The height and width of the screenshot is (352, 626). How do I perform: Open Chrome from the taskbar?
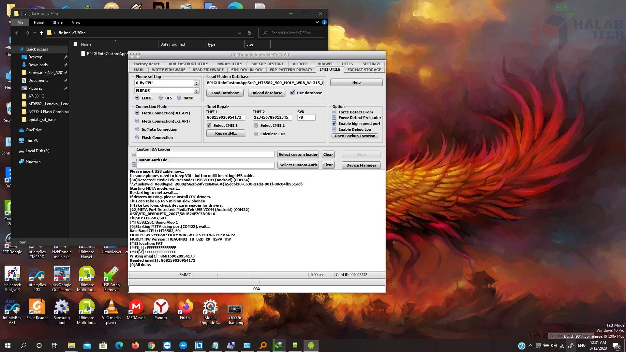pyautogui.click(x=151, y=345)
